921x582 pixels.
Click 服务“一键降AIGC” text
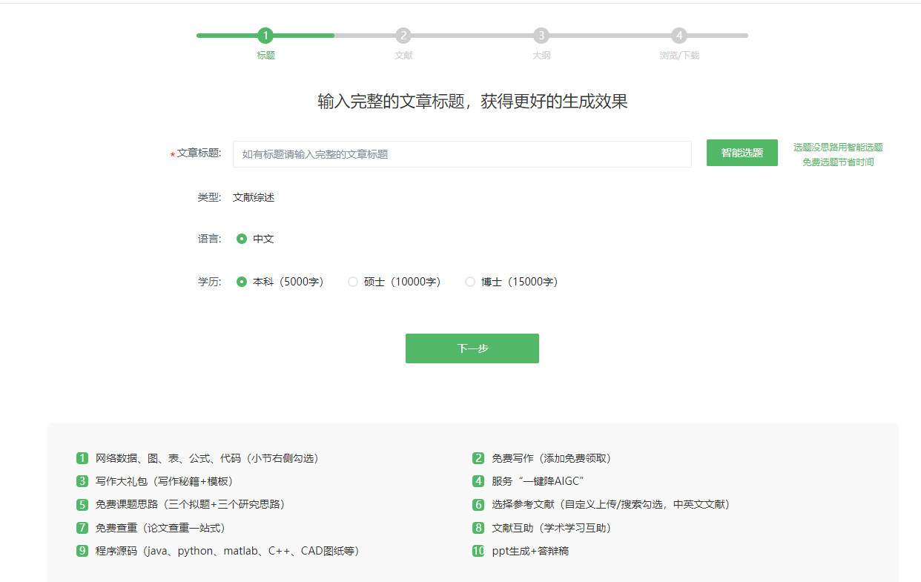point(539,481)
